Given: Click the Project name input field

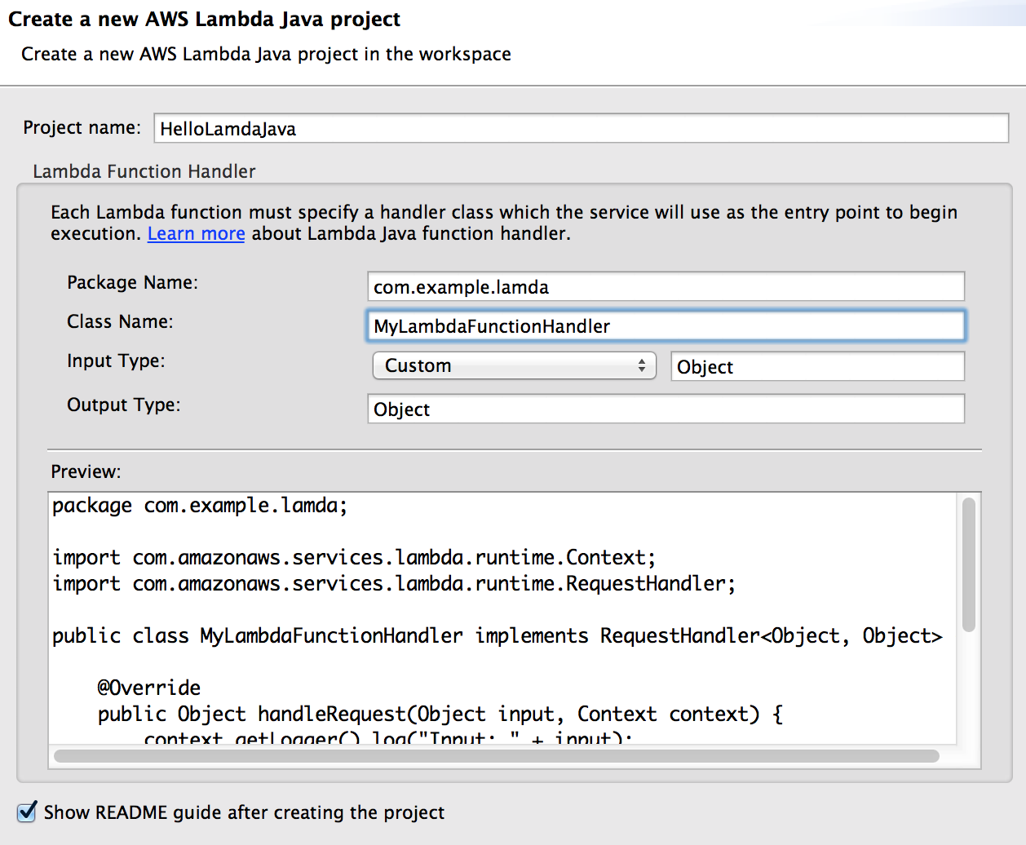Looking at the screenshot, I should [581, 128].
